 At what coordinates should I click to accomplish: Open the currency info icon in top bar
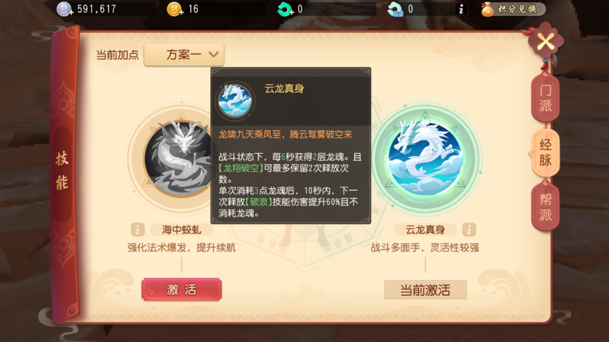point(461,9)
